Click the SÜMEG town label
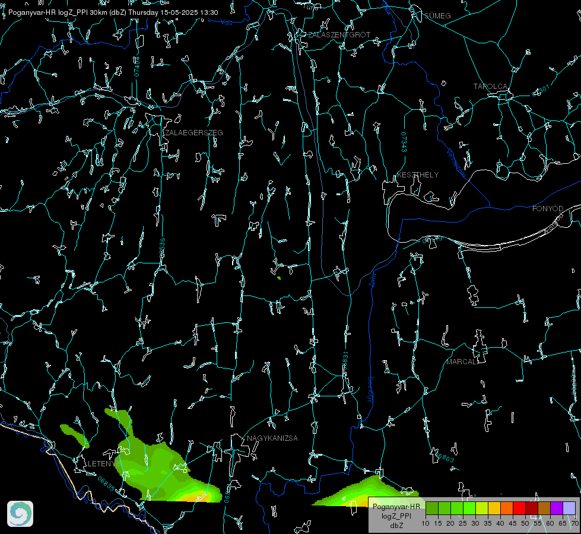The image size is (581, 534). [437, 16]
